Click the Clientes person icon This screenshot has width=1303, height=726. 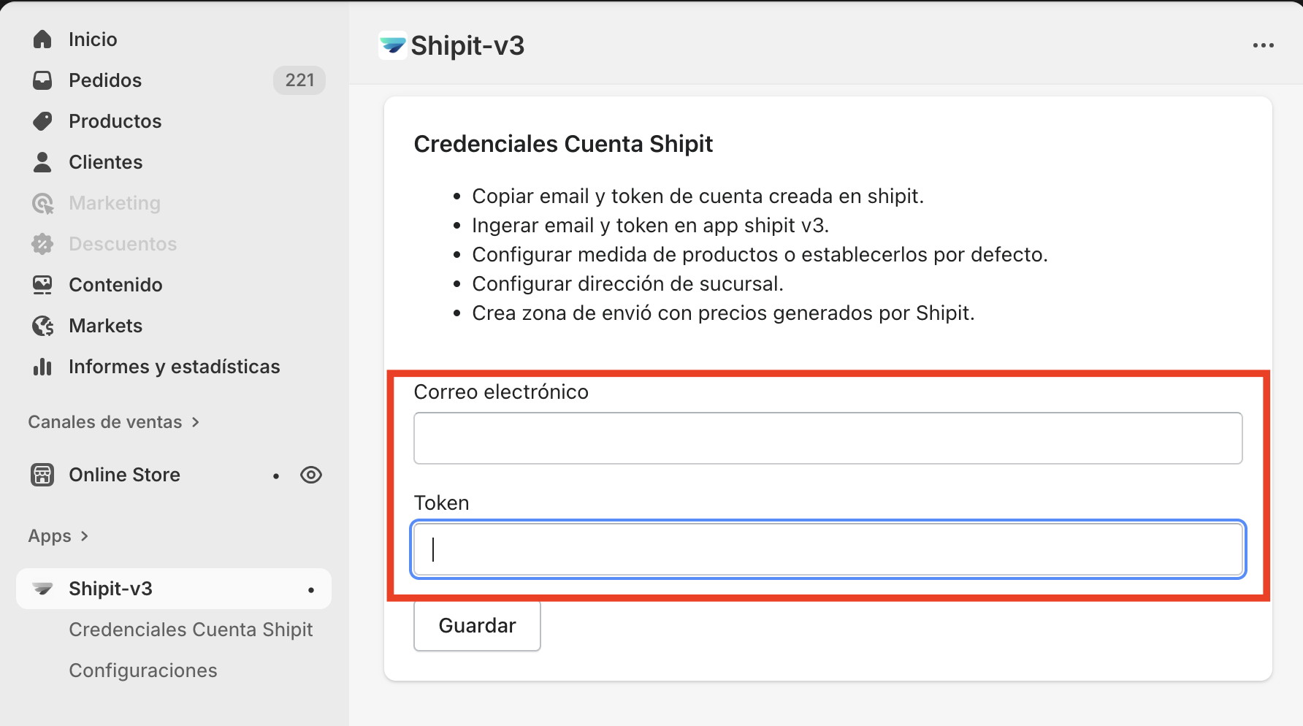coord(42,162)
